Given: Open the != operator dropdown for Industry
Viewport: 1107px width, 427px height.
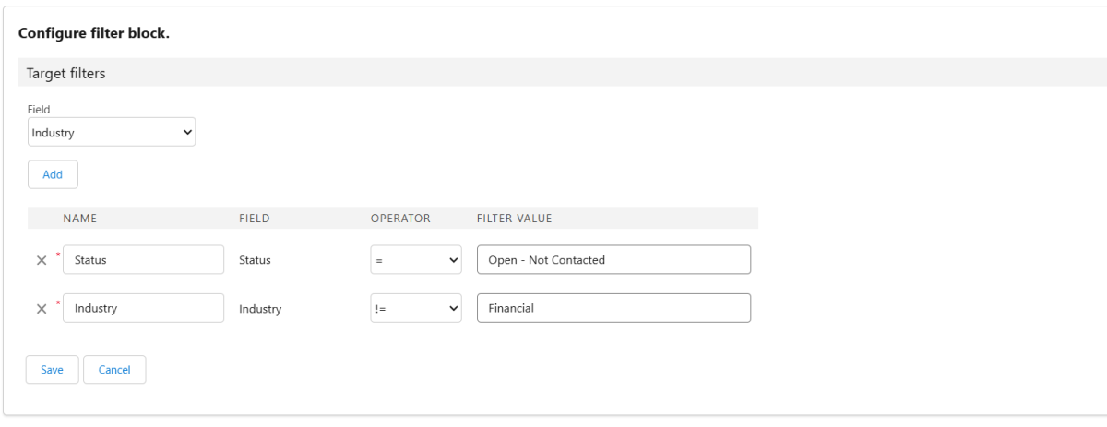Looking at the screenshot, I should pyautogui.click(x=415, y=308).
